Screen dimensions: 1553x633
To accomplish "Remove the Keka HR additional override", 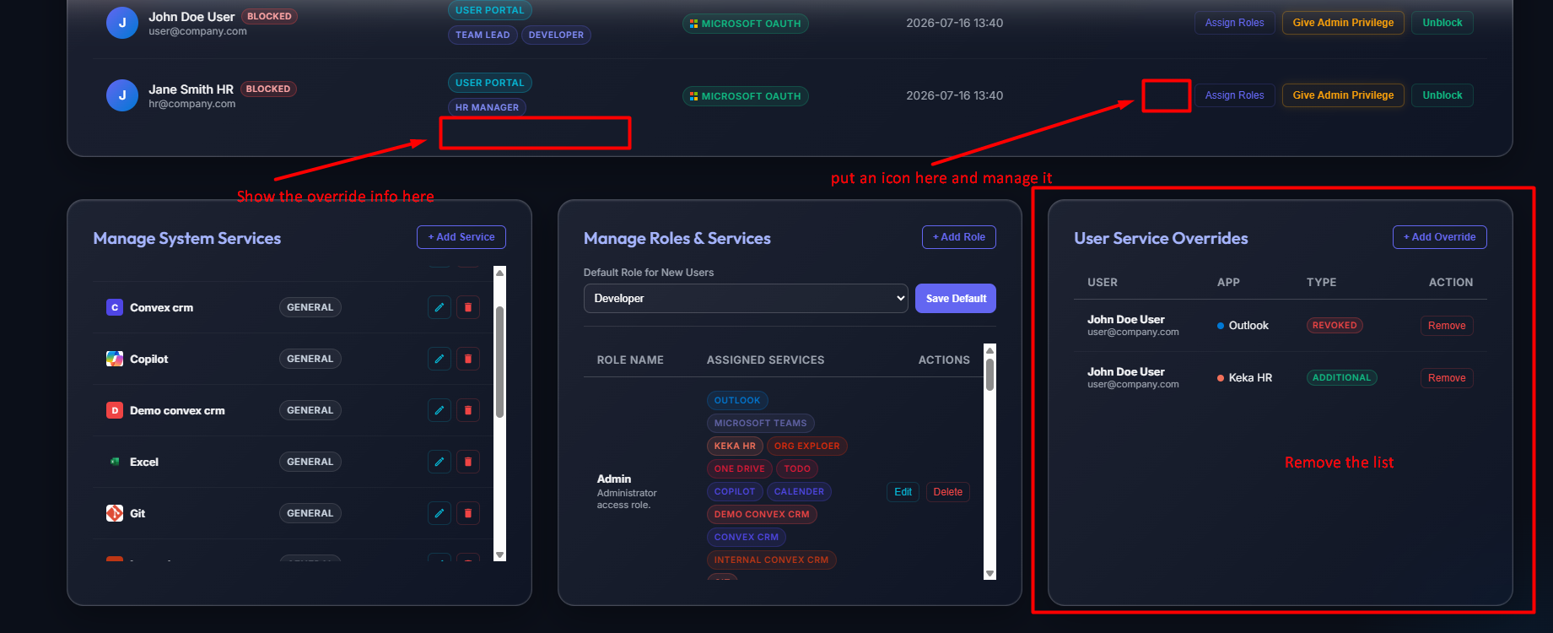I will tap(1447, 378).
